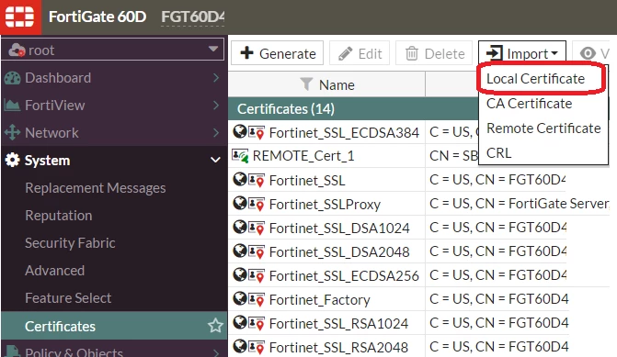The image size is (617, 357).
Task: Click the Fortinet logo icon
Action: [x=19, y=17]
